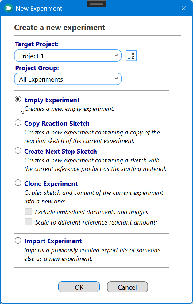Image resolution: width=193 pixels, height=304 pixels.
Task: Click the New Experiment app icon
Action: point(8,8)
